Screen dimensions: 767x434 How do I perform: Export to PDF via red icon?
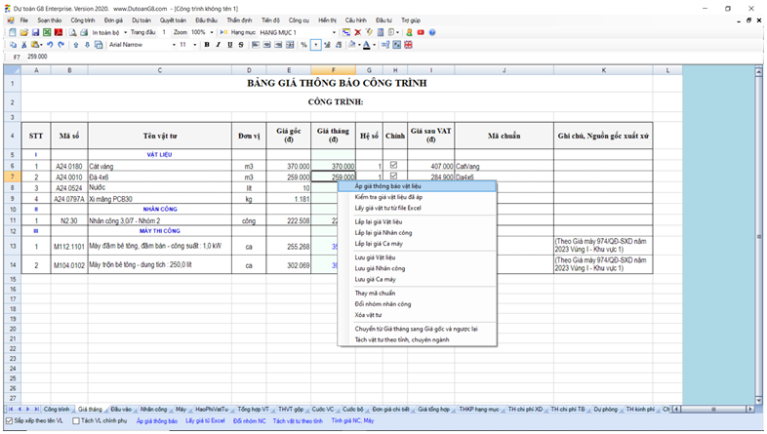pyautogui.click(x=59, y=32)
